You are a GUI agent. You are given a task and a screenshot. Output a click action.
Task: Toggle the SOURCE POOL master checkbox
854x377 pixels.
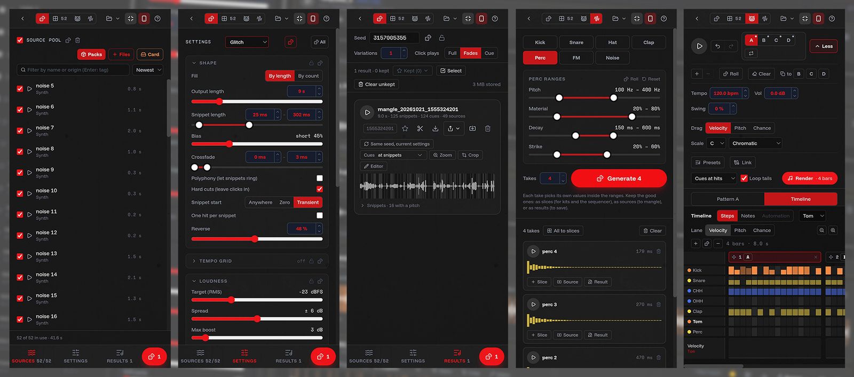pyautogui.click(x=20, y=40)
